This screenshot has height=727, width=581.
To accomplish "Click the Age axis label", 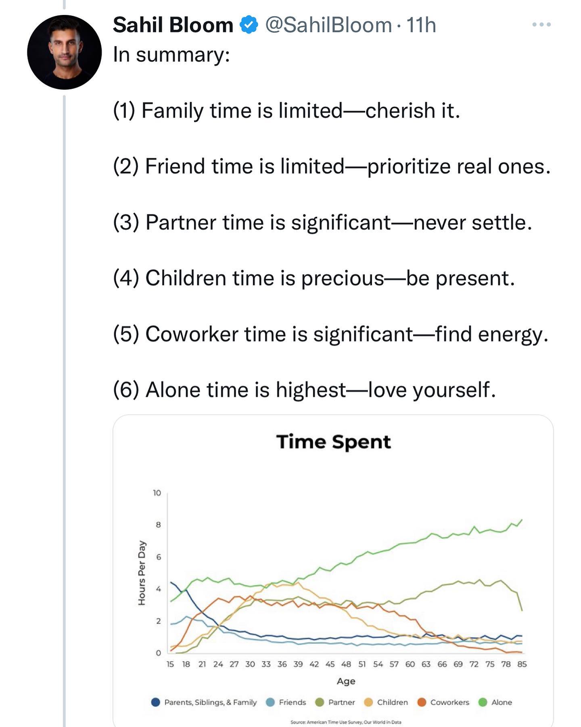I will (346, 681).
